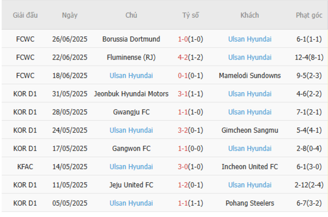Select the Gwangju FC team name

[131, 112]
